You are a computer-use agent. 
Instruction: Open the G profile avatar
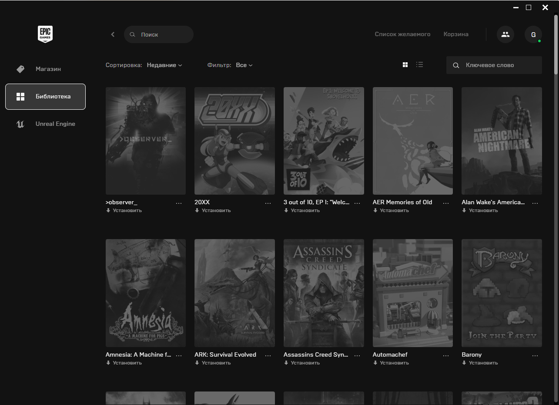point(533,34)
